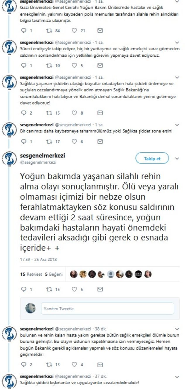Type in the "Yanıtını Tweetle" reply field
196x389 pixels.
(x=107, y=309)
